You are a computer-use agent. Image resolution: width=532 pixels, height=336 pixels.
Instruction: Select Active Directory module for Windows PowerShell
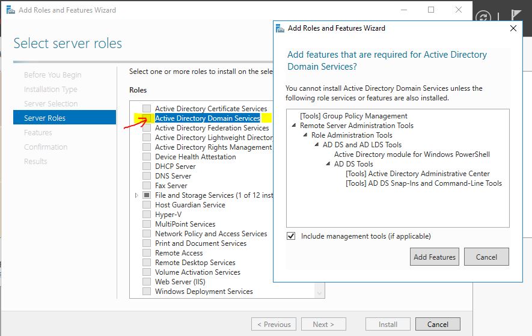pos(412,154)
